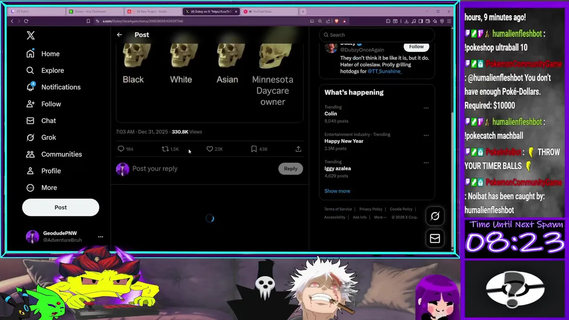Open the @TT_Sunshine_ mention link
Image resolution: width=569 pixels, height=320 pixels.
[385, 72]
